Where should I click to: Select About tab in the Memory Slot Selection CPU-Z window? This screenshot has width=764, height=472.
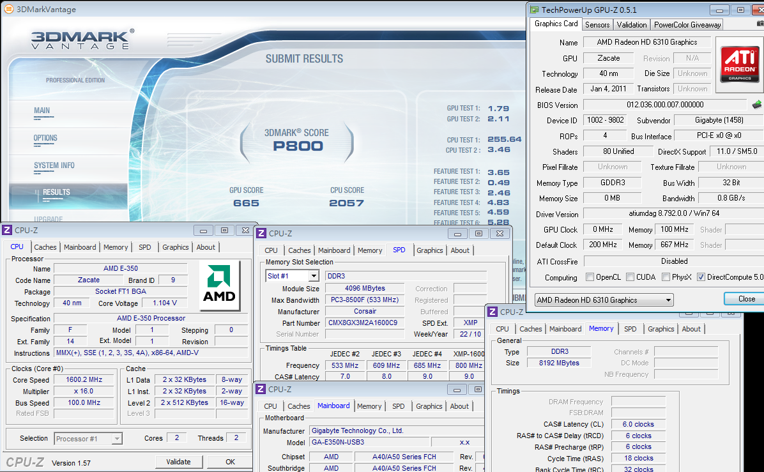tap(460, 250)
